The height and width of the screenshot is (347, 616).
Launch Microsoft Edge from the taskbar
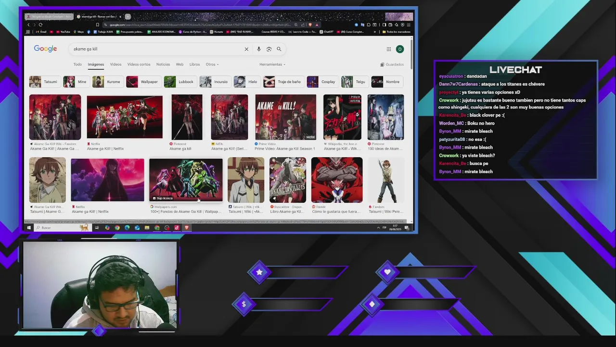point(127,228)
